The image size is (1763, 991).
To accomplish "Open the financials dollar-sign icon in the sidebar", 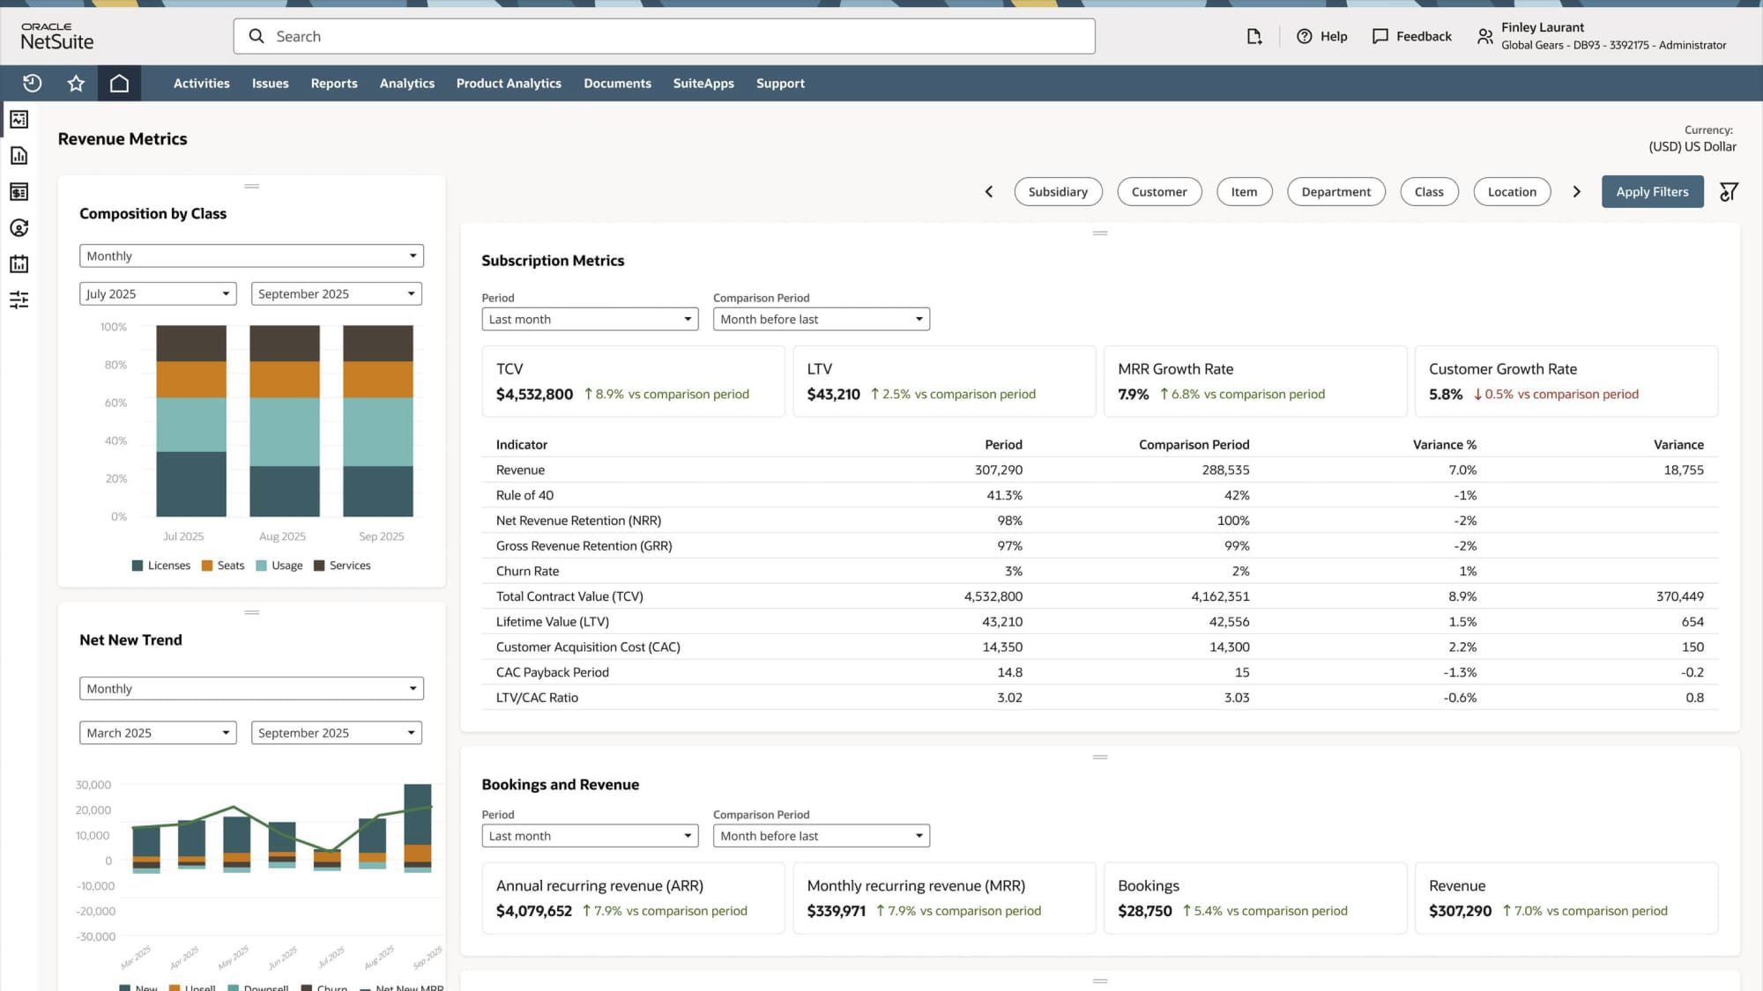I will (x=19, y=191).
